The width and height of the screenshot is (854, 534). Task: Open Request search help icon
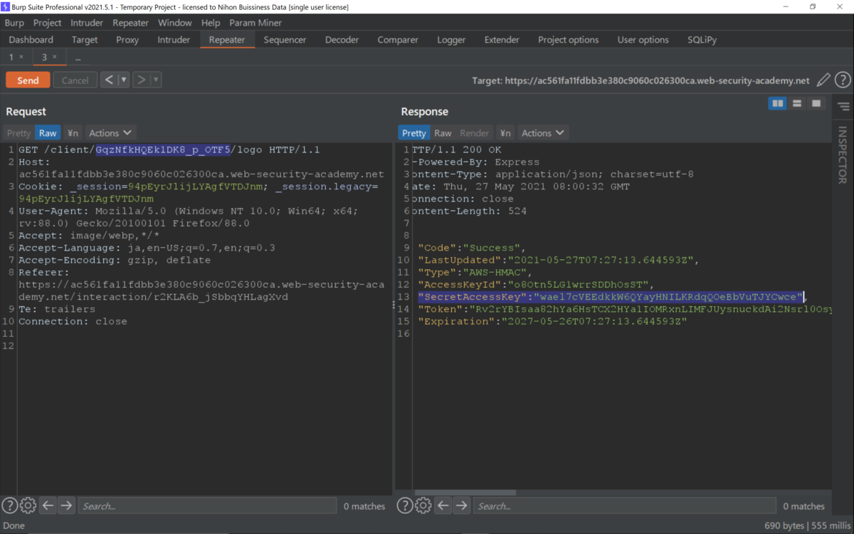tap(9, 506)
